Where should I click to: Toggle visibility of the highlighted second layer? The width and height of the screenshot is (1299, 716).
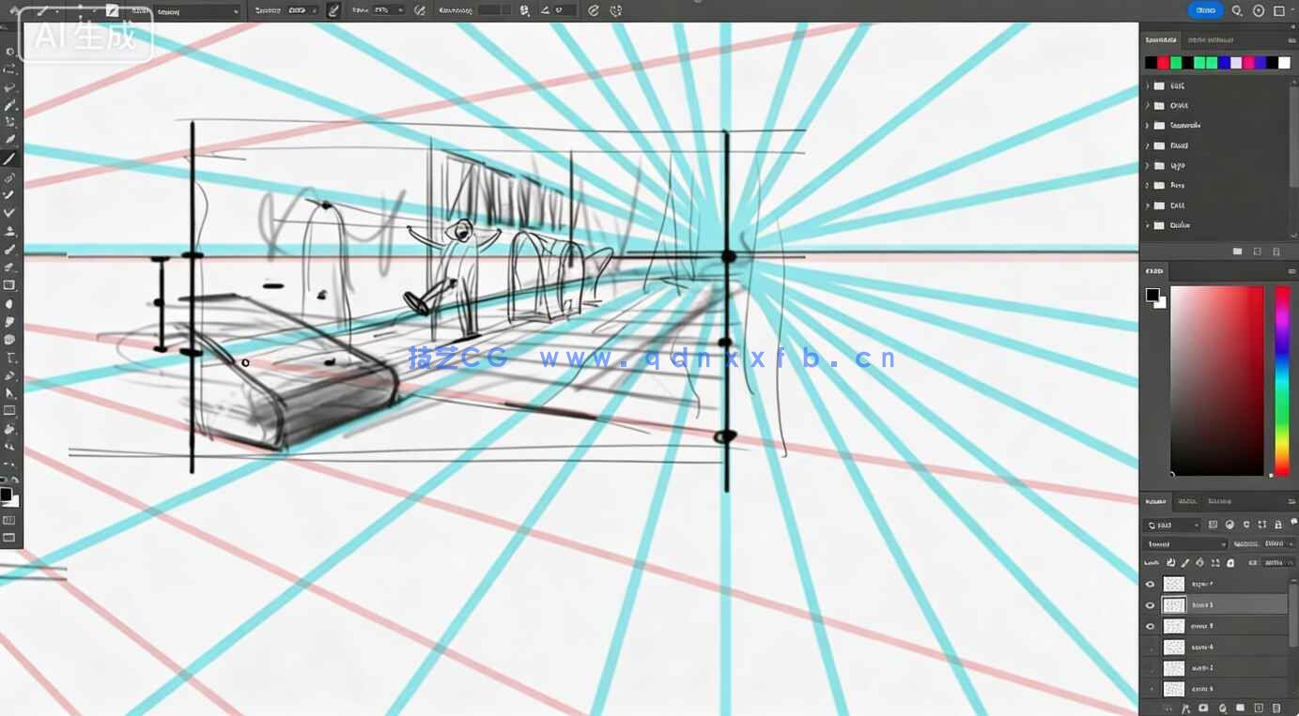(x=1150, y=605)
